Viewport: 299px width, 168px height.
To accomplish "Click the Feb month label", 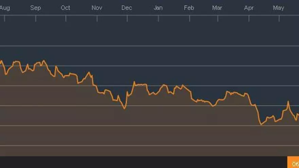I will click(x=189, y=8).
